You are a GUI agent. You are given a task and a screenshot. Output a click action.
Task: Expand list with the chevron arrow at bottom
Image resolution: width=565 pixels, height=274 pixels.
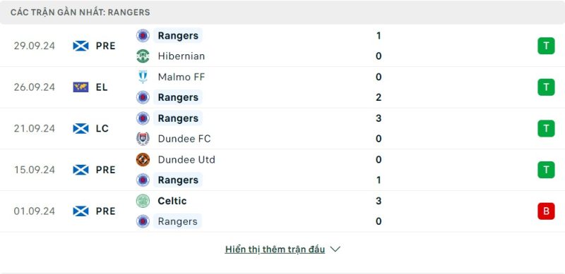click(335, 249)
